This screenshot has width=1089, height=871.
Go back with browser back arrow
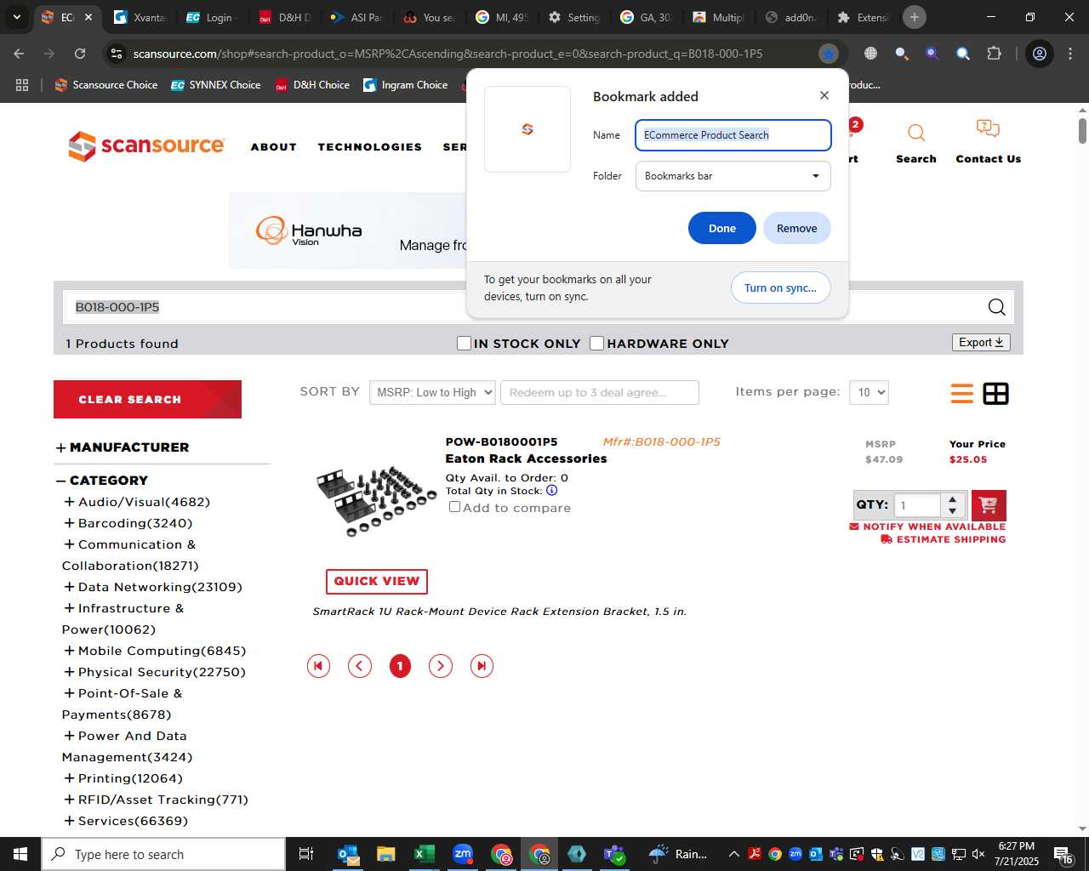pos(19,54)
